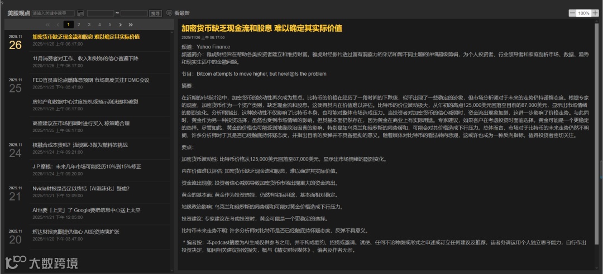Click the 摘要: heading in article
603x274 pixels.
coord(188,85)
